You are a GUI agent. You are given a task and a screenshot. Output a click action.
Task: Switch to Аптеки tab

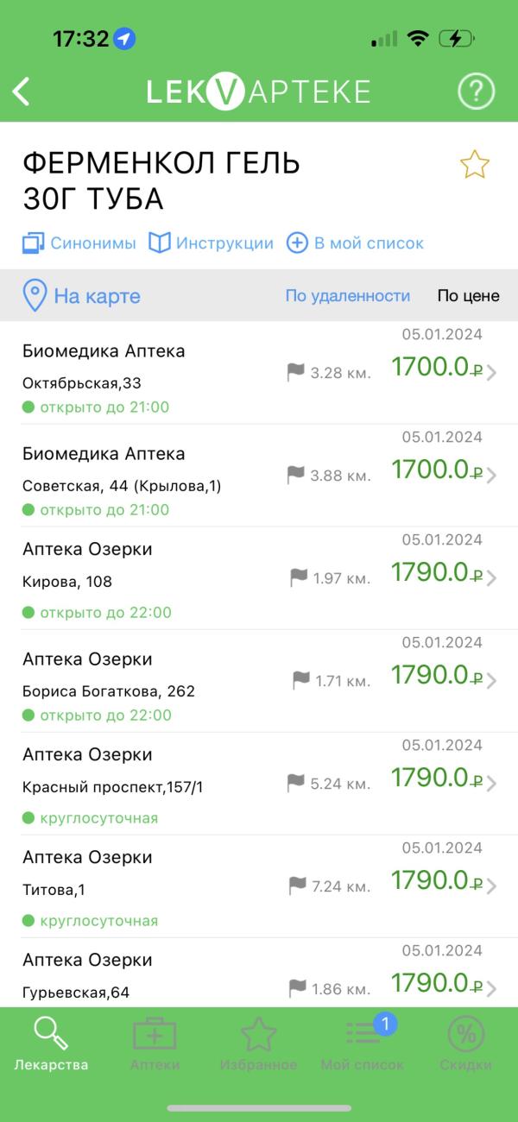point(155,1044)
